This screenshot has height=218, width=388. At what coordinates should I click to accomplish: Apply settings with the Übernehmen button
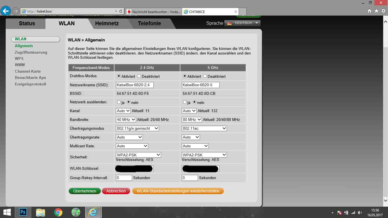[84, 191]
